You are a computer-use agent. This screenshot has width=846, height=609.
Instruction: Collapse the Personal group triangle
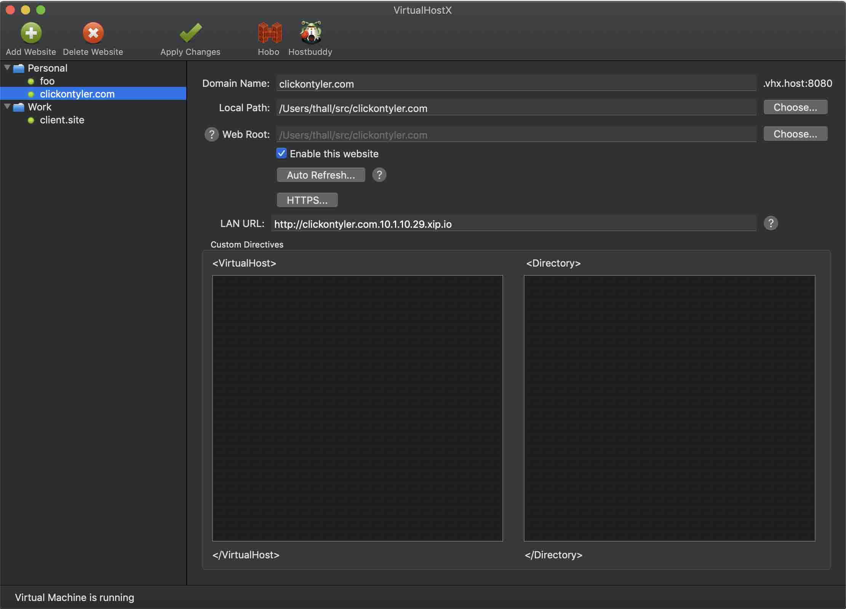7,68
